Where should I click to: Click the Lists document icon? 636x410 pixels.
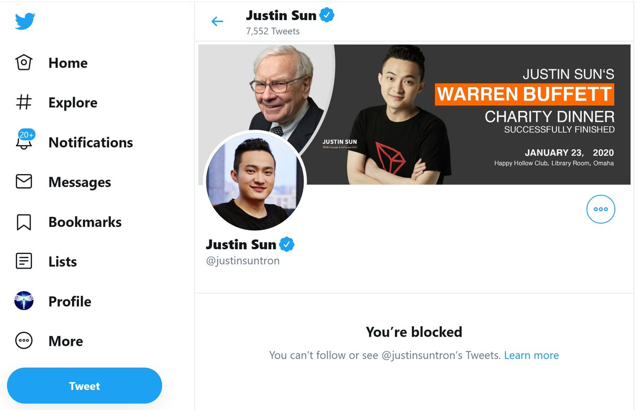[x=24, y=261]
